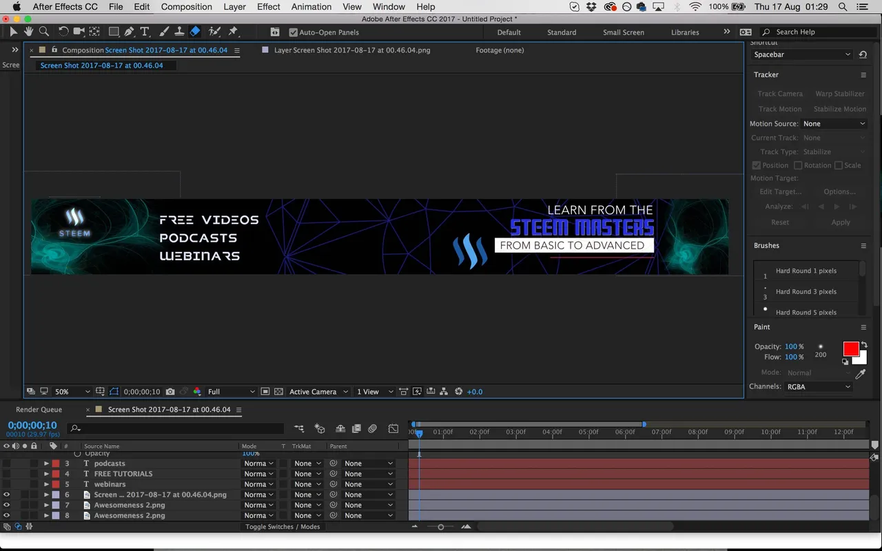Toggle the Motion Blur timeline icon
882x551 pixels.
coord(373,428)
